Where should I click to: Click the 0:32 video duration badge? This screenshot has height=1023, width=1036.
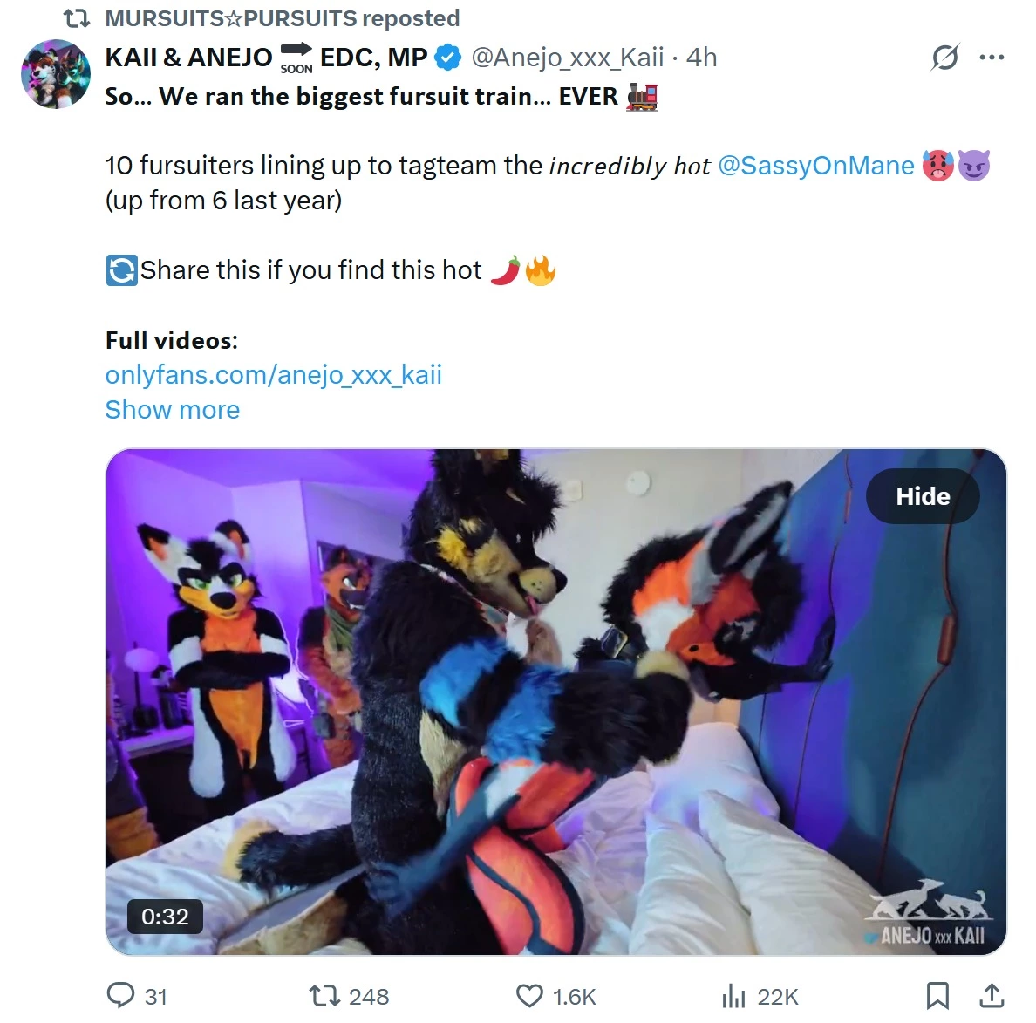165,917
